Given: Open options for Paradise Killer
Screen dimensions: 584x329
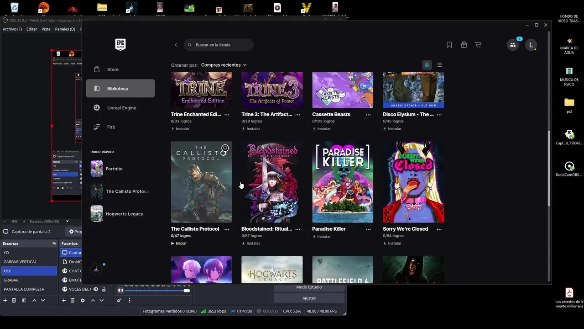Looking at the screenshot, I should [x=368, y=229].
